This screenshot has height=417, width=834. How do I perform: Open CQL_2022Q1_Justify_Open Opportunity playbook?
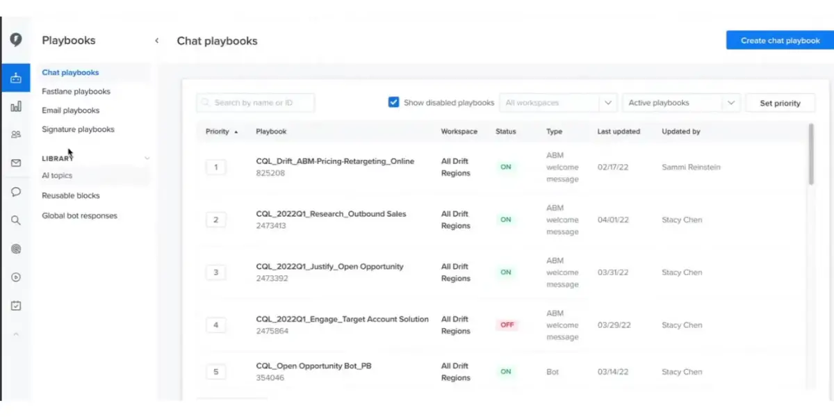(329, 267)
